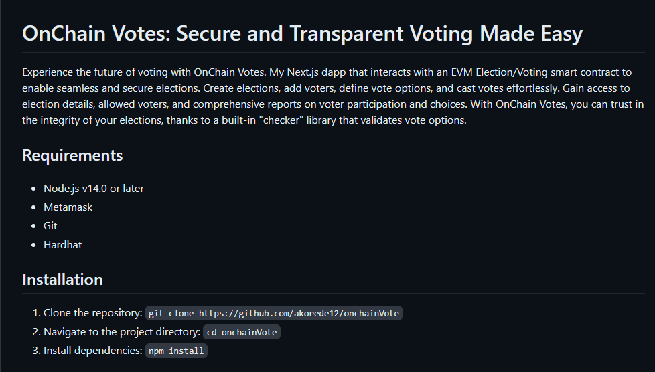Click the Requirements section heading
The width and height of the screenshot is (655, 372).
pyautogui.click(x=72, y=155)
